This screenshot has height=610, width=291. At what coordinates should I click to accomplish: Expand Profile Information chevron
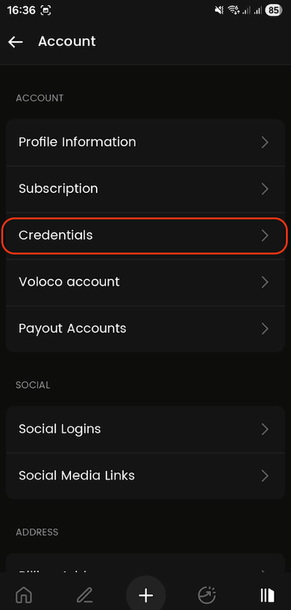pyautogui.click(x=265, y=143)
